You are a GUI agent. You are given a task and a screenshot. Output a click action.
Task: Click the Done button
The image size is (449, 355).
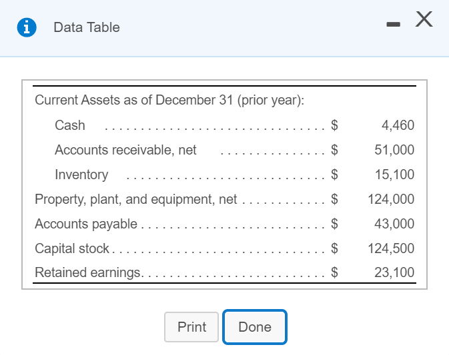point(255,327)
